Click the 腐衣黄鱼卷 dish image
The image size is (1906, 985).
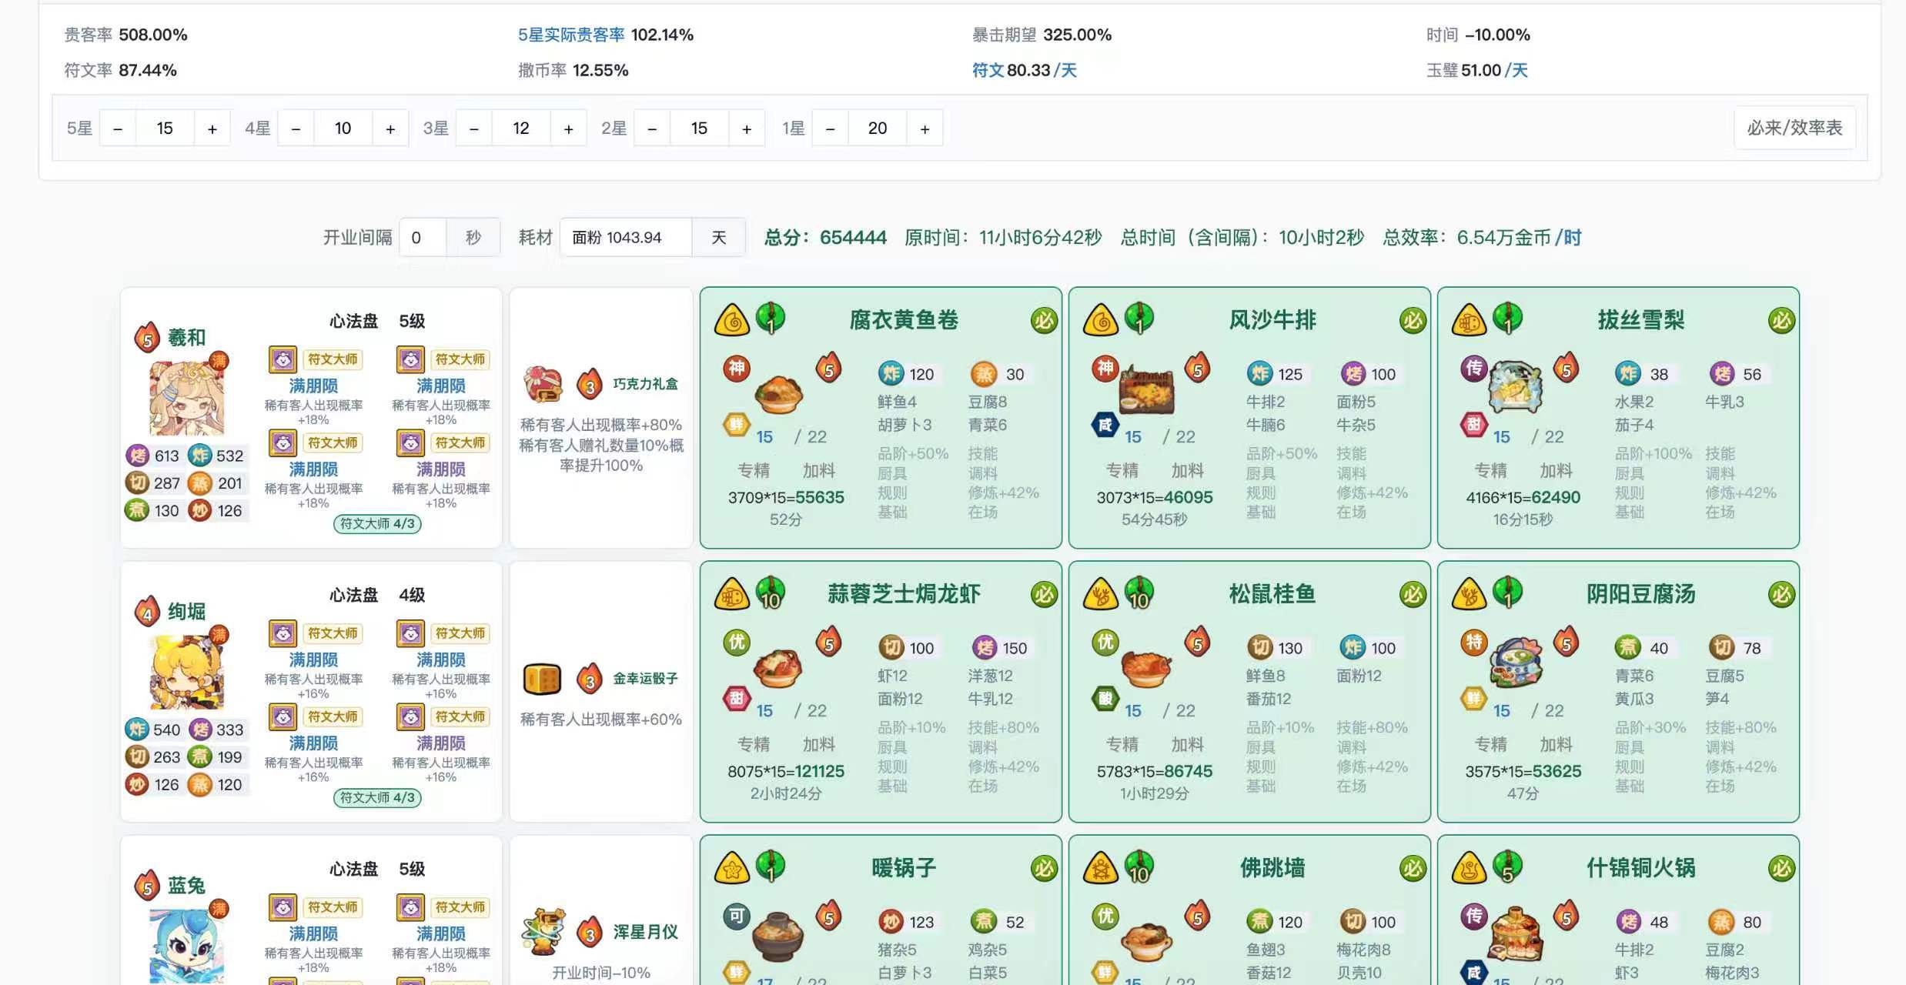(x=778, y=396)
